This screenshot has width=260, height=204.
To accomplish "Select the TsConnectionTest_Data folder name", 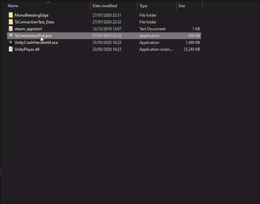I will point(34,22).
